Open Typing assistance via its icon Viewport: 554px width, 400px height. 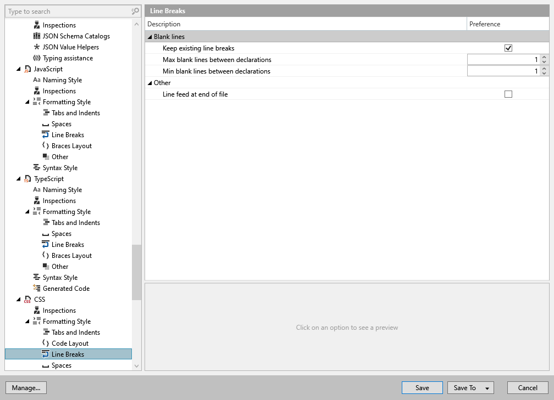[37, 58]
